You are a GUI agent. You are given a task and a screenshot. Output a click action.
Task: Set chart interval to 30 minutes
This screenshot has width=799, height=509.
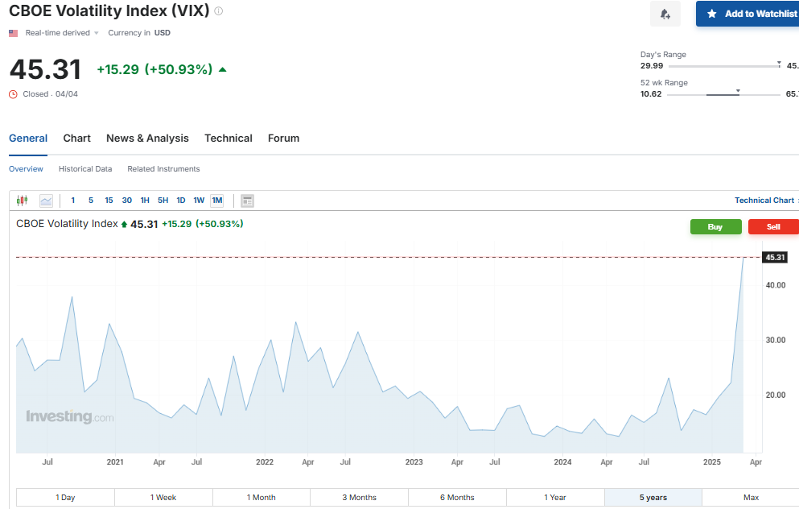tap(127, 201)
